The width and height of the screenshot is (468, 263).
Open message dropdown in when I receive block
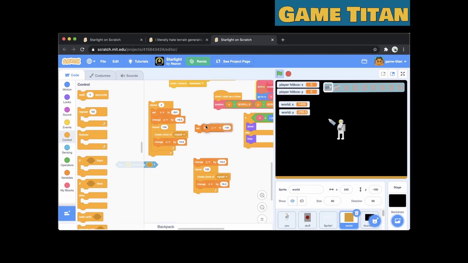(x=196, y=83)
